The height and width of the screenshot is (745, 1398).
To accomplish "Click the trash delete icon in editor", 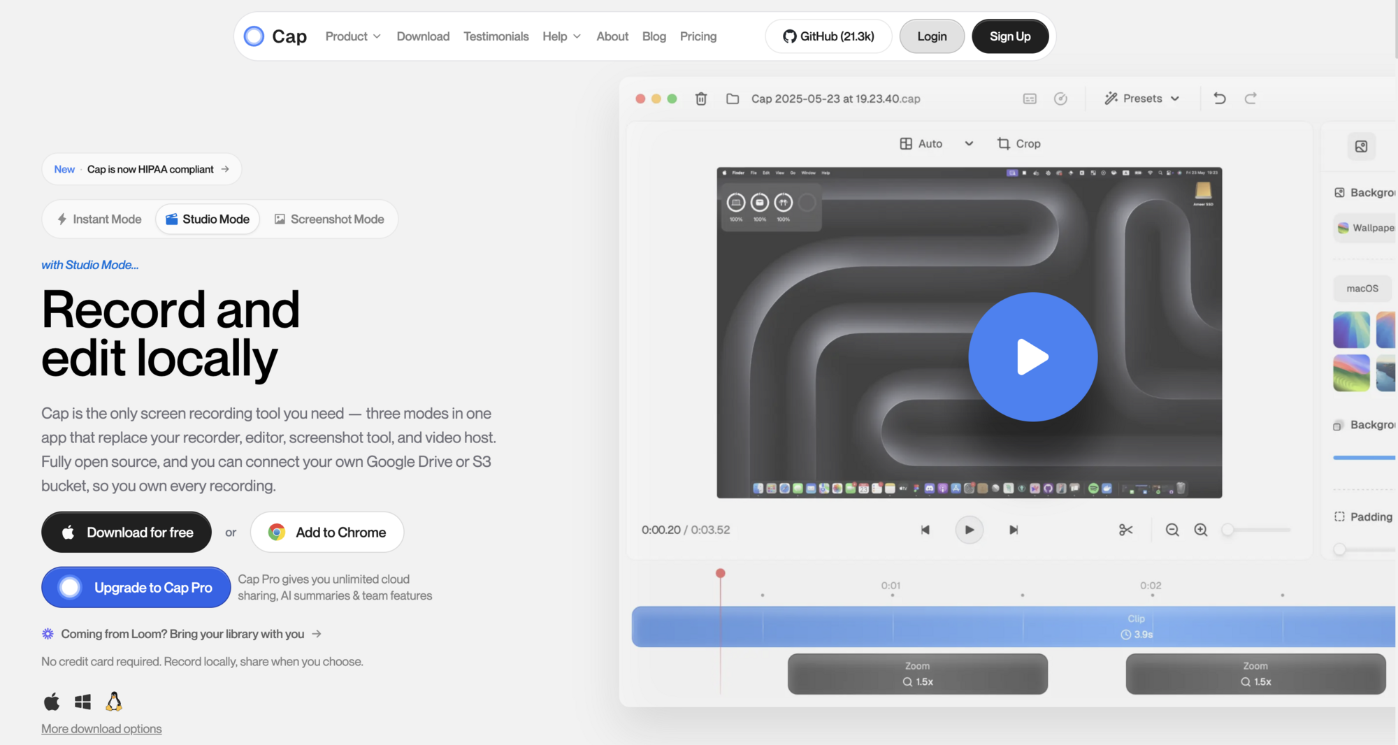I will click(701, 99).
